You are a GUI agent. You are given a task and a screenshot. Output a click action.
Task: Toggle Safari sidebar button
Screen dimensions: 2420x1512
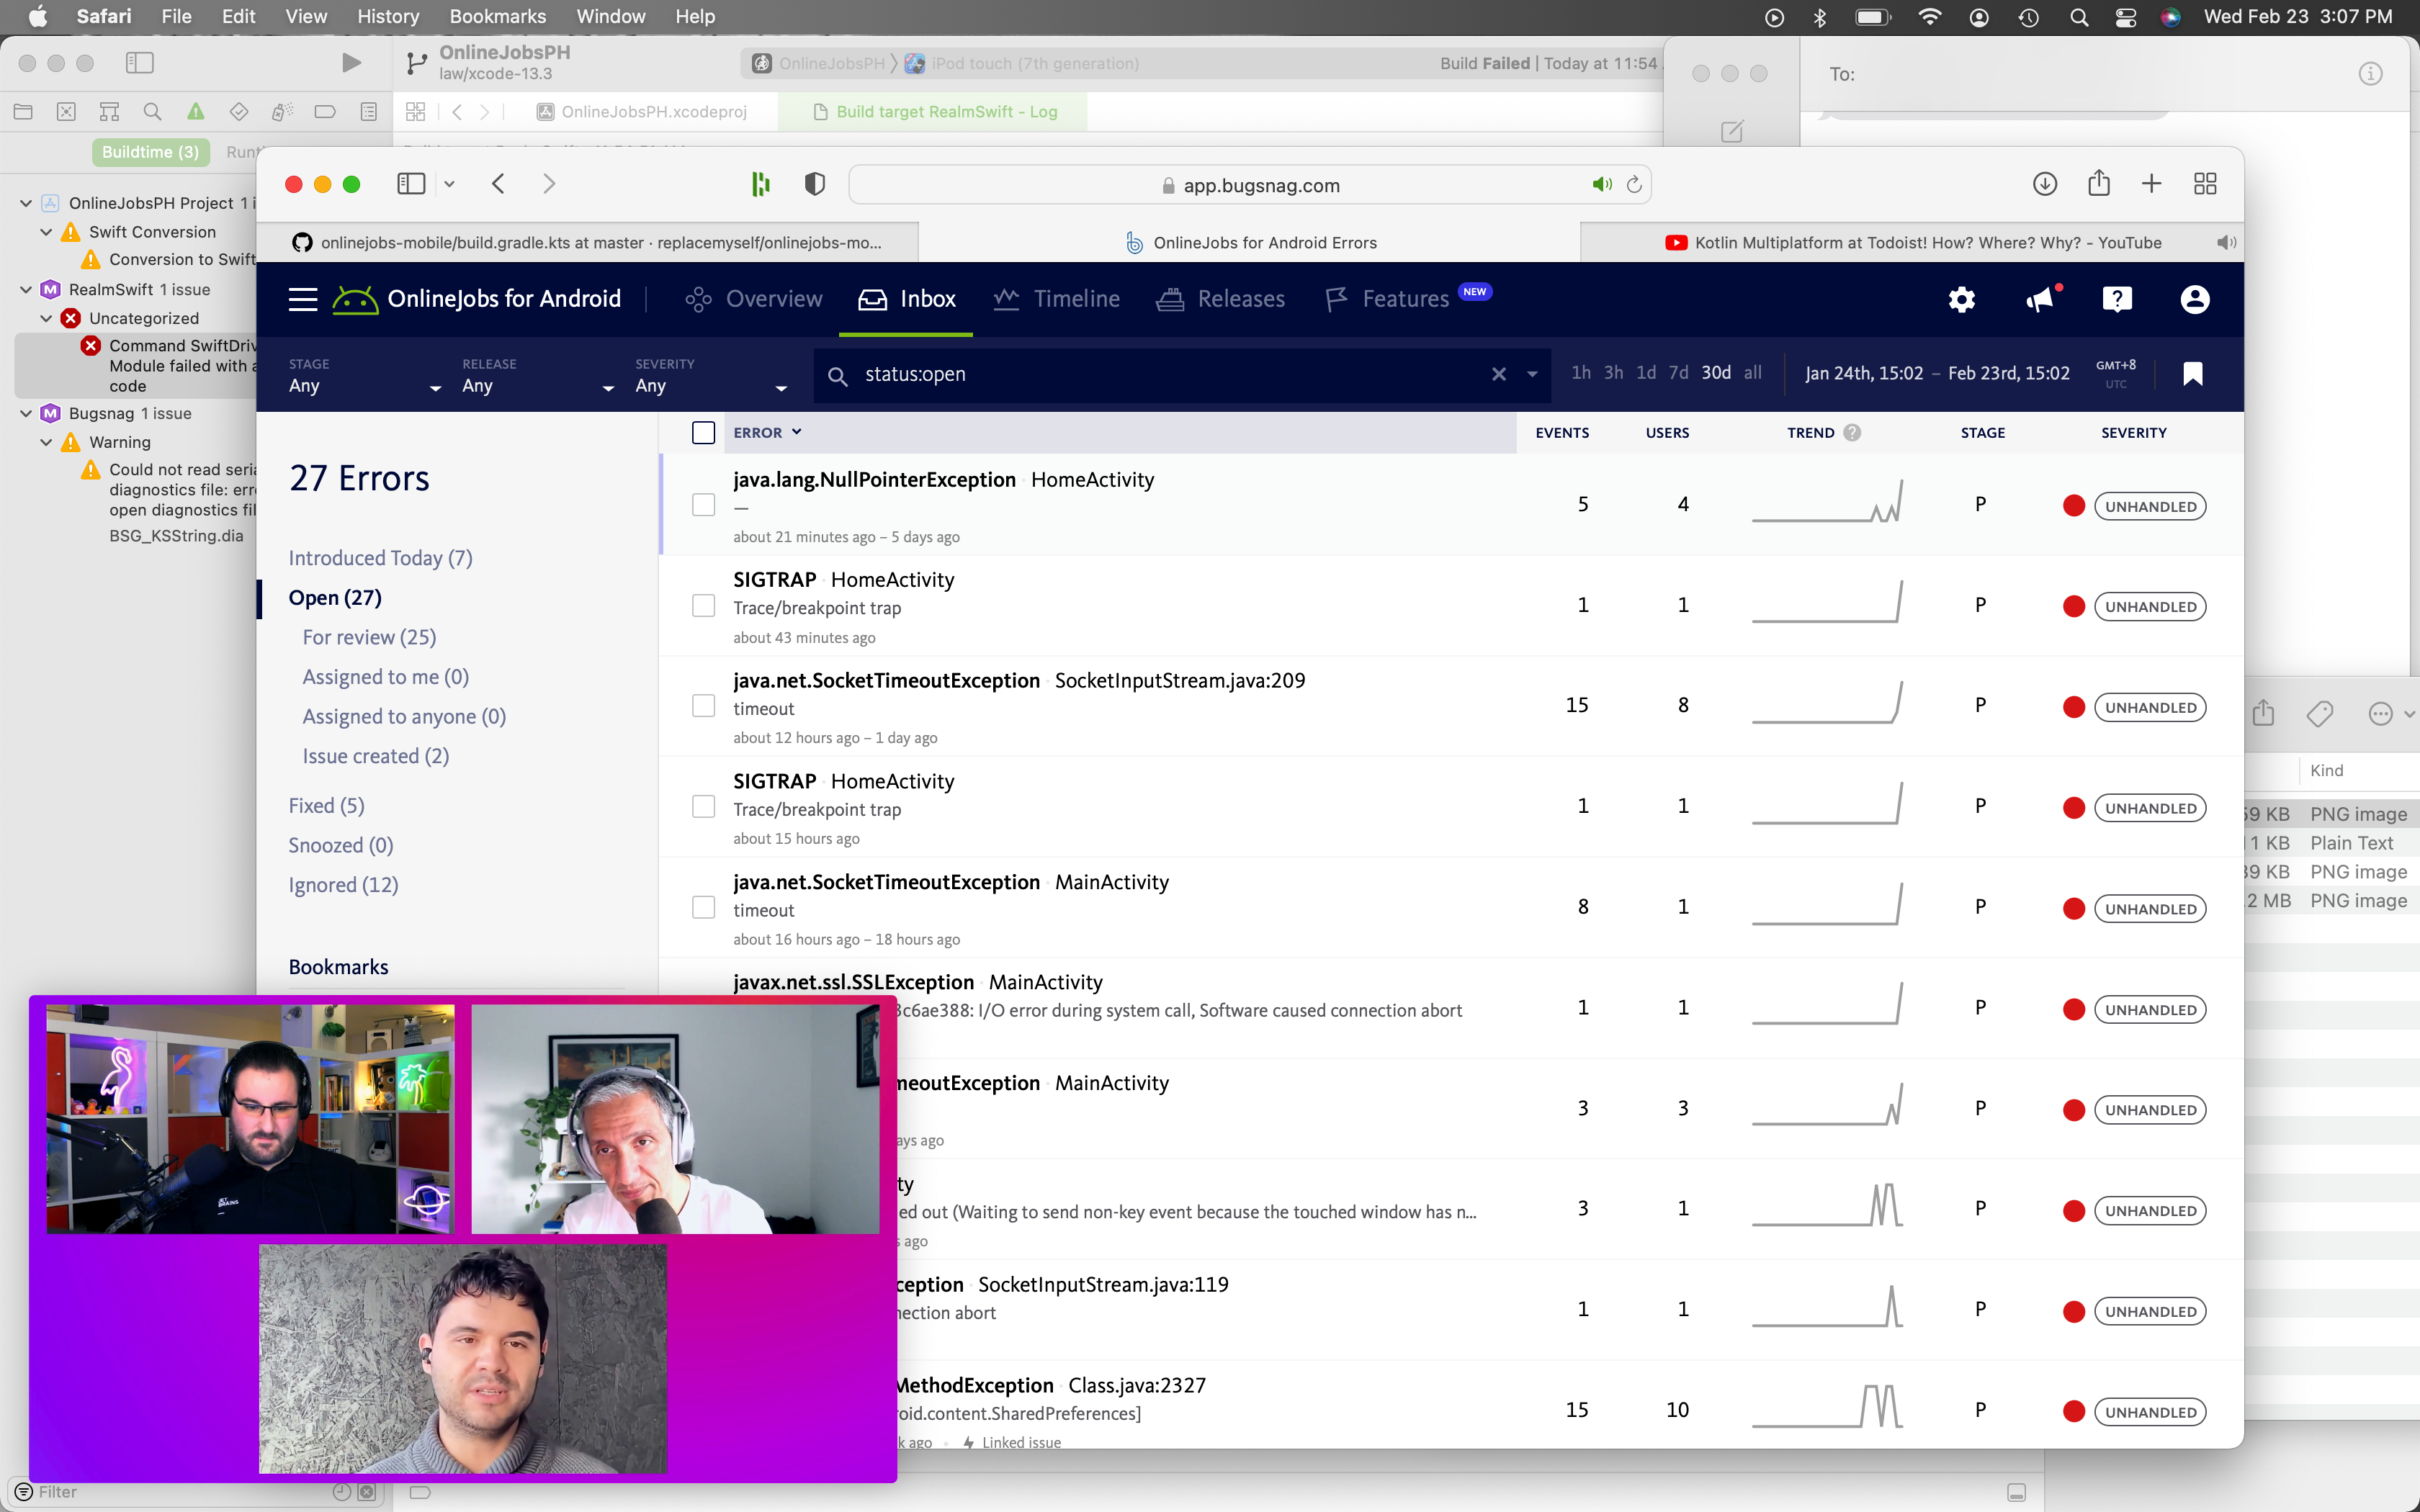(x=411, y=184)
